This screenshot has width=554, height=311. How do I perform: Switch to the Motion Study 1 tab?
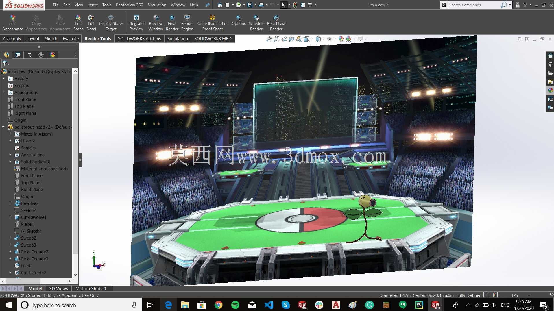coord(91,288)
